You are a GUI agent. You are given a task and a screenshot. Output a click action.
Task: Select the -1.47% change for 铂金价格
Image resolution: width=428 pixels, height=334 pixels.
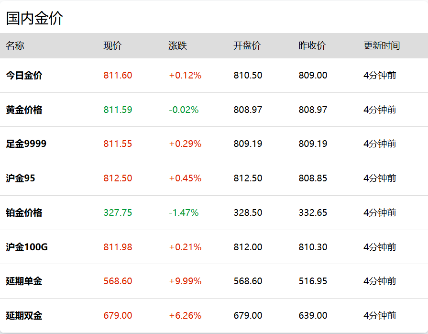tap(184, 212)
